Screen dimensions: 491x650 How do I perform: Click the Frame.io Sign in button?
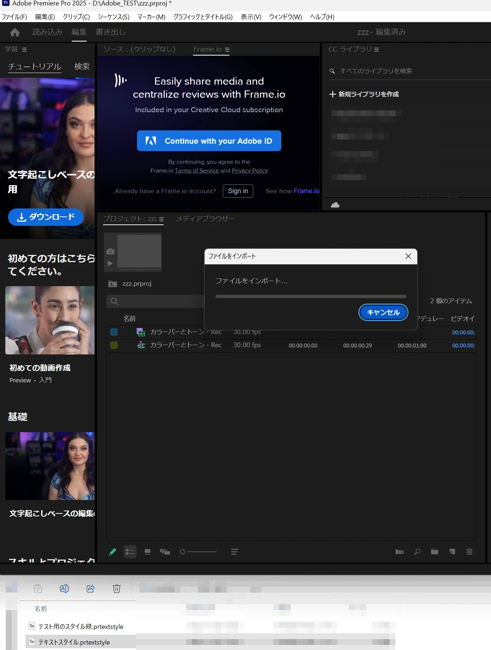tap(238, 191)
